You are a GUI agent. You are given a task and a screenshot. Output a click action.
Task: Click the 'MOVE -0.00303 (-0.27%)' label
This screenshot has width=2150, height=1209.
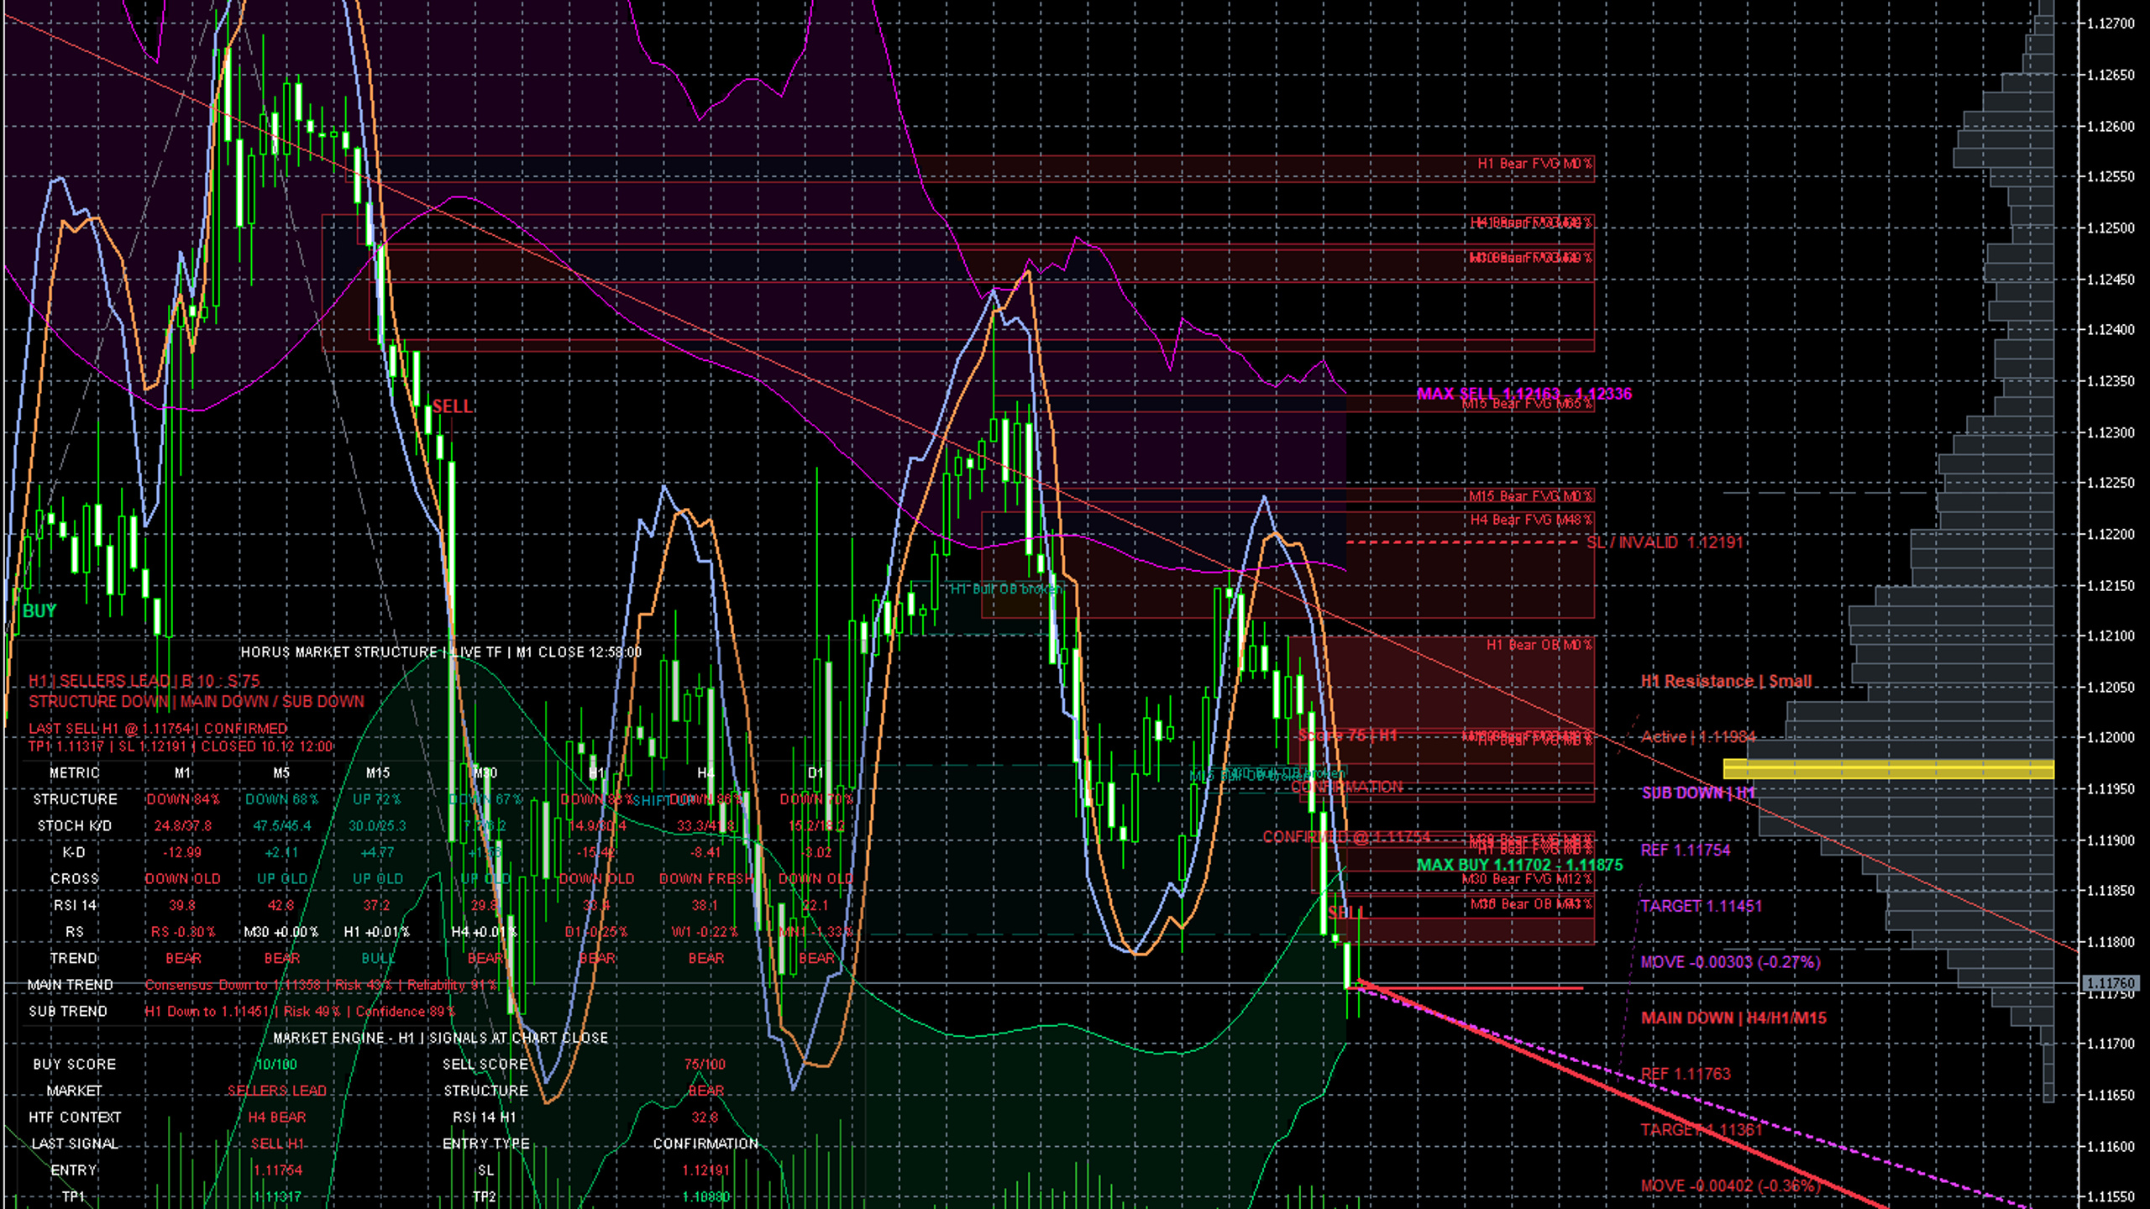tap(1730, 962)
